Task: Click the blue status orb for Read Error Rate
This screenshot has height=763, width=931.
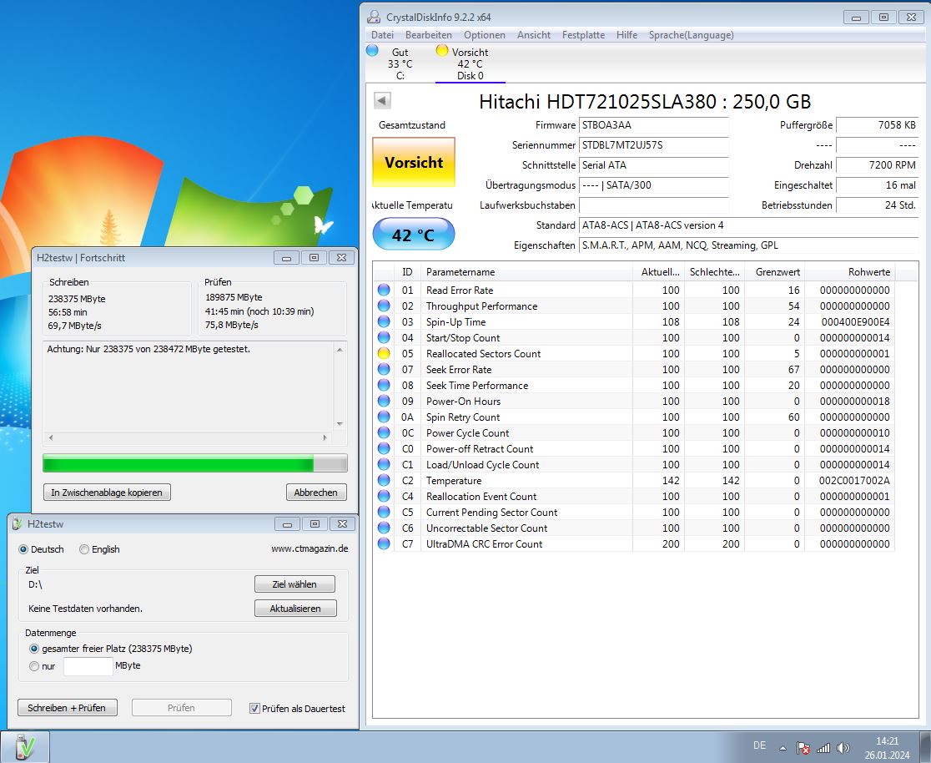Action: (x=384, y=290)
